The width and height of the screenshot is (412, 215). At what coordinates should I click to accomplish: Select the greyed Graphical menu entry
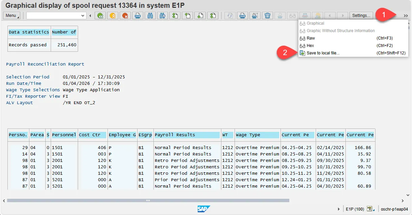(353, 23)
